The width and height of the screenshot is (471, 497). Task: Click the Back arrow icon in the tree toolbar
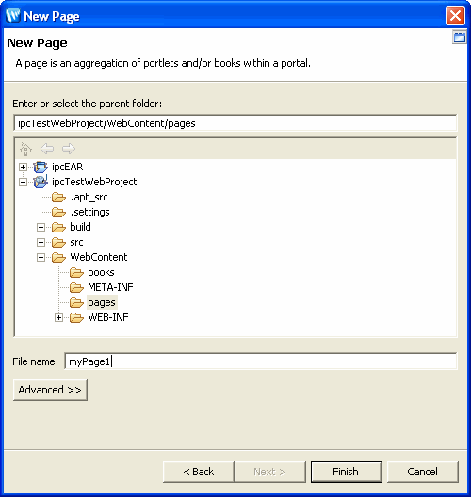47,149
